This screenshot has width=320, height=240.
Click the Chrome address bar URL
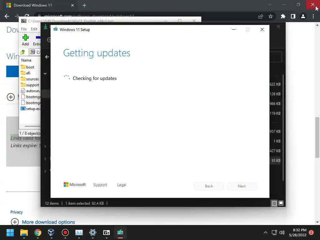[x=89, y=16]
